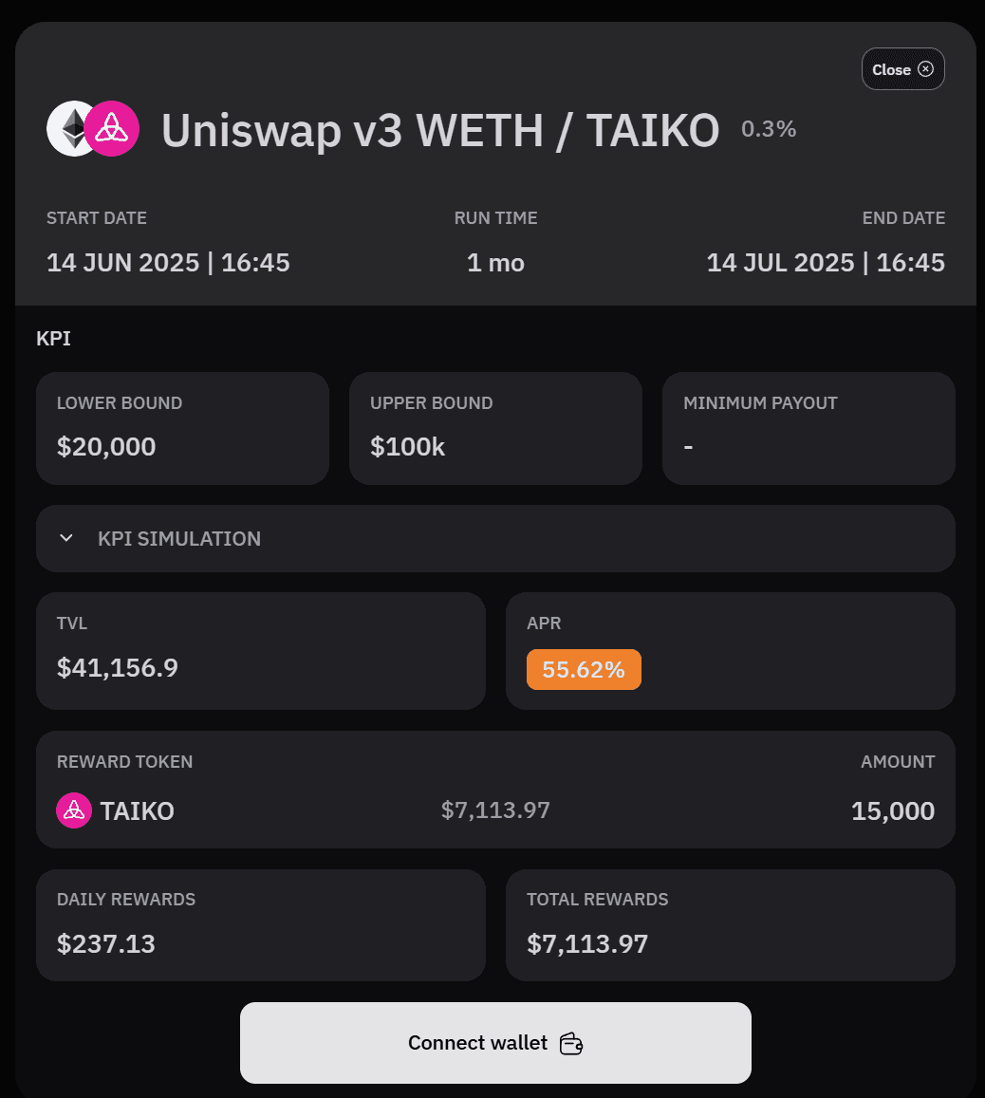Click the TAIKO reward token icon
This screenshot has width=985, height=1098.
(74, 810)
